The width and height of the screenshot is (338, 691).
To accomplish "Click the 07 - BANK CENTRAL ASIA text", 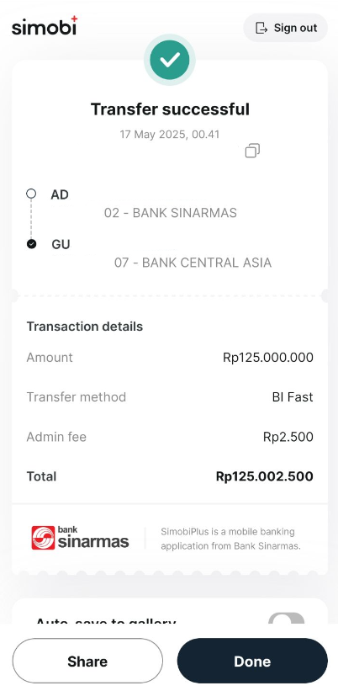I will (193, 263).
